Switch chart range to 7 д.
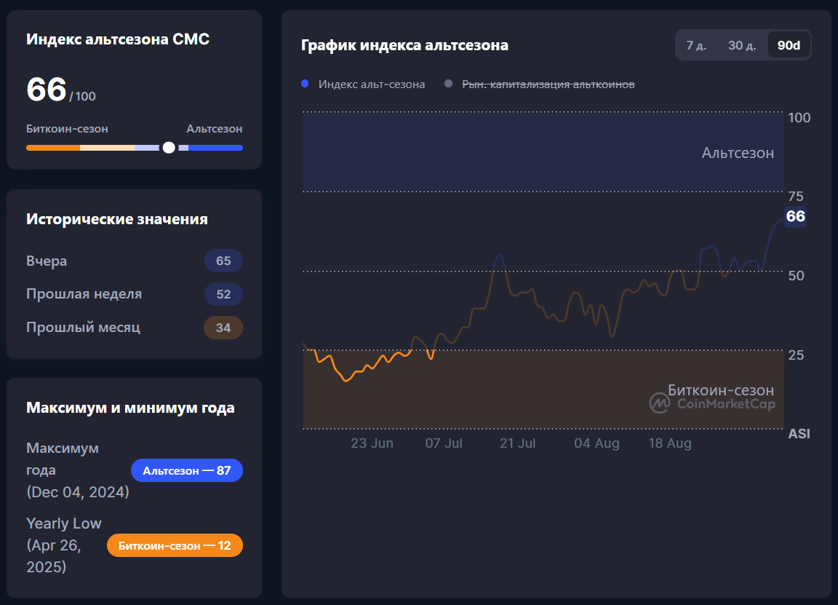The height and width of the screenshot is (605, 838). pyautogui.click(x=696, y=45)
